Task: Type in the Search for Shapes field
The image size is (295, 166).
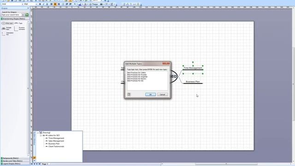Action: pos(12,15)
